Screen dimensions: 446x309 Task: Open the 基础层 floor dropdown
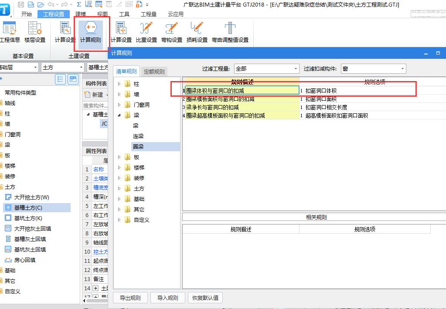(x=19, y=68)
